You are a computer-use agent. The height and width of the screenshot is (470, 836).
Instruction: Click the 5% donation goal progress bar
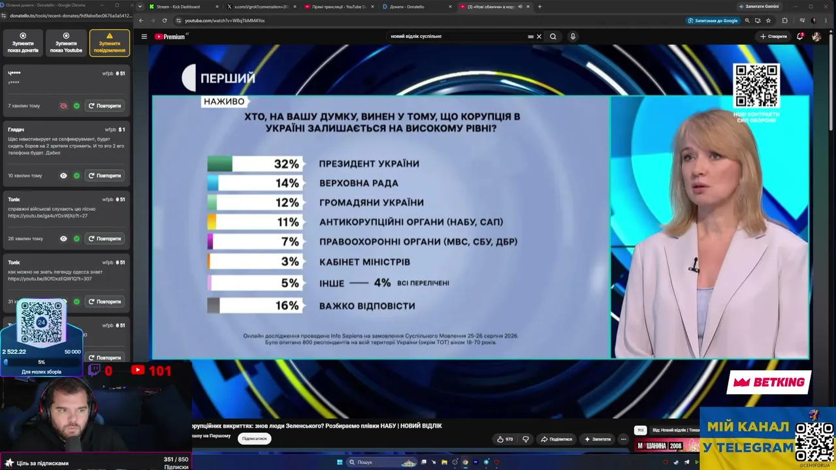coord(42,362)
